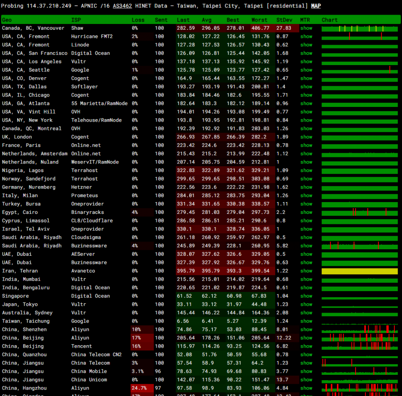This screenshot has width=402, height=396.
Task: Click the latency chart for Vancouver Shaw
Action: click(x=359, y=28)
